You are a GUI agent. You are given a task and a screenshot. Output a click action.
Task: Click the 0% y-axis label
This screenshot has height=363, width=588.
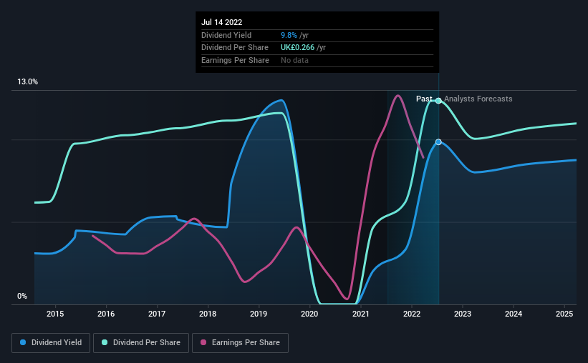point(22,296)
